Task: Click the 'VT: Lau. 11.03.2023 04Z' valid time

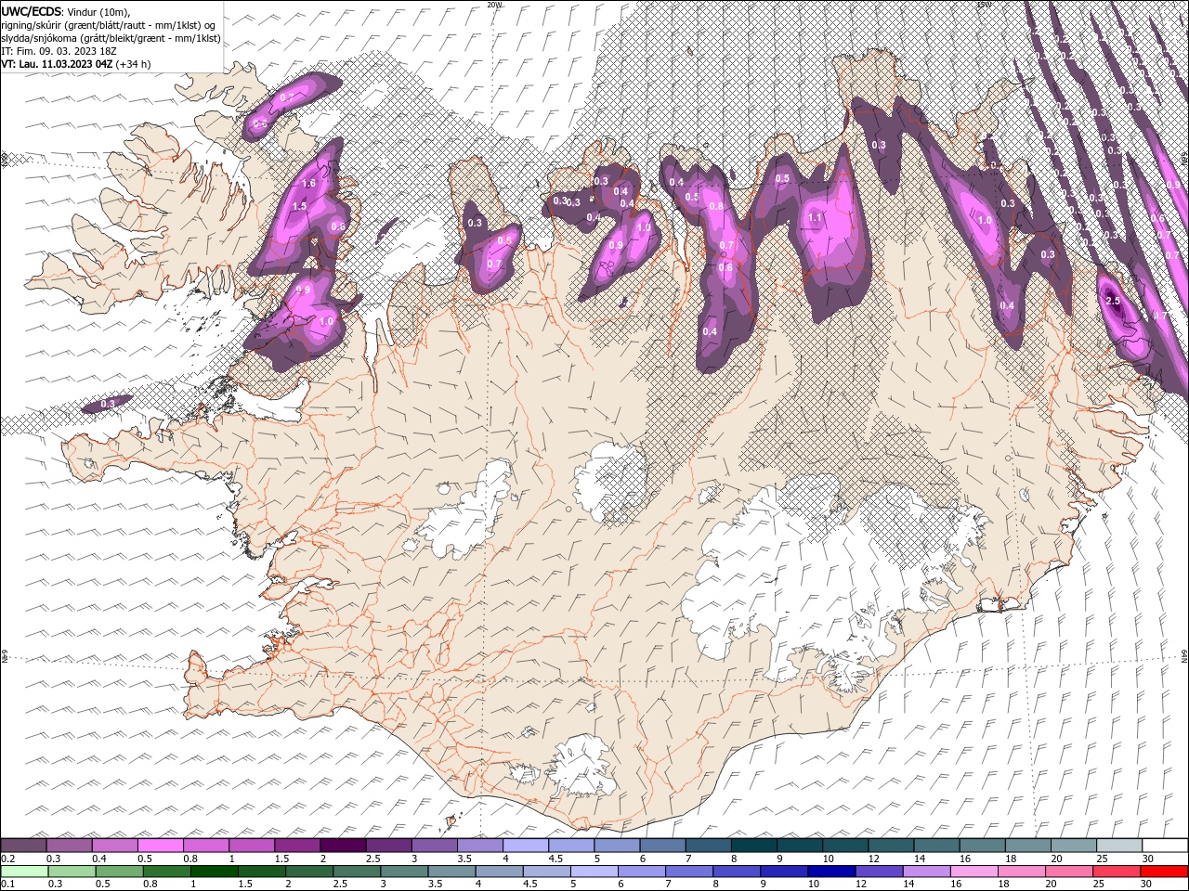Action: pos(57,64)
